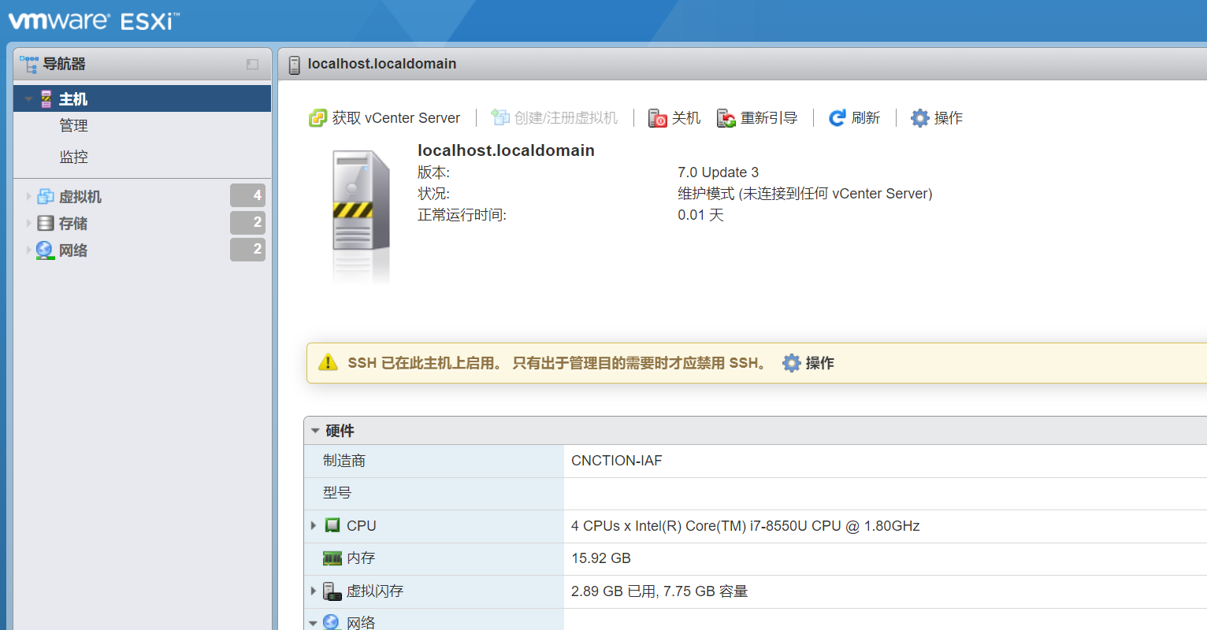Click the virtual flash icon in hardware
1207x630 pixels.
pos(332,591)
